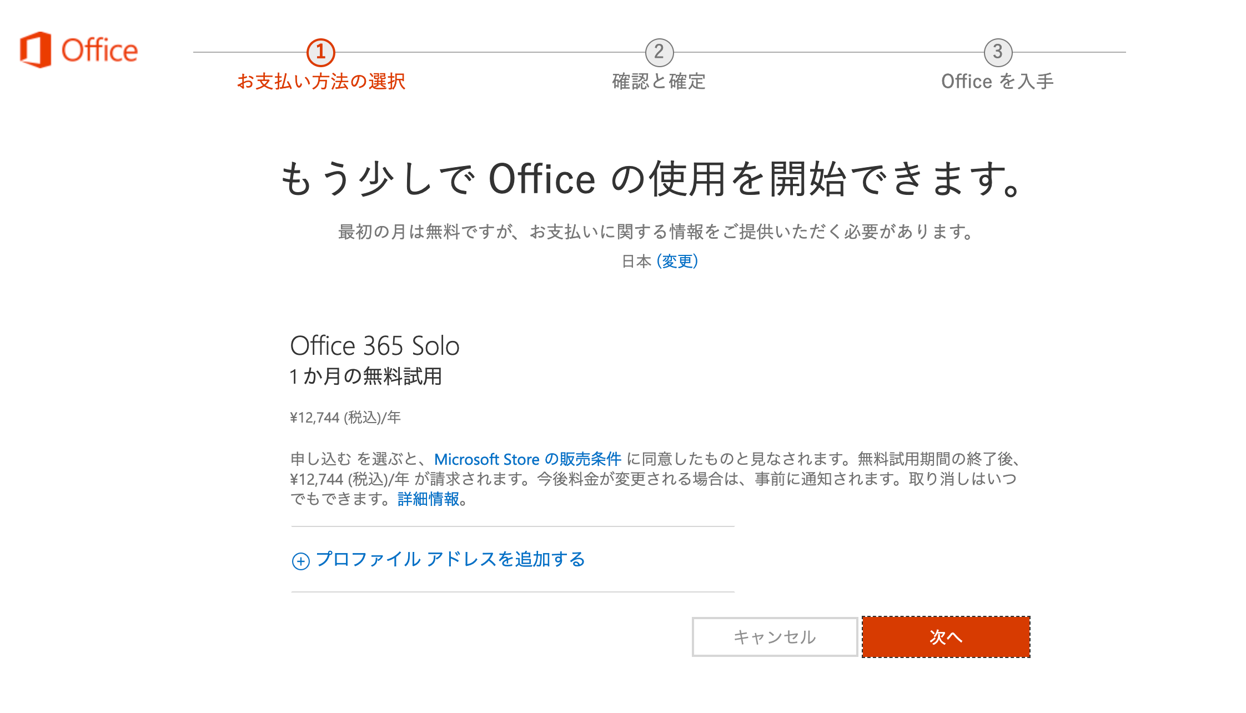The height and width of the screenshot is (713, 1246).
Task: Open the 確認と確定 step label
Action: click(x=659, y=82)
